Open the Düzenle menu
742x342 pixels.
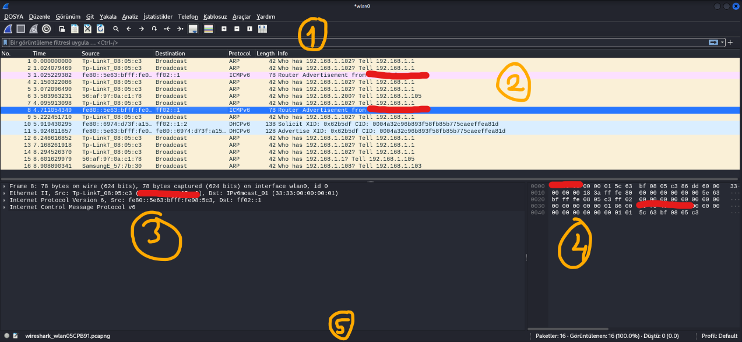pyautogui.click(x=40, y=16)
